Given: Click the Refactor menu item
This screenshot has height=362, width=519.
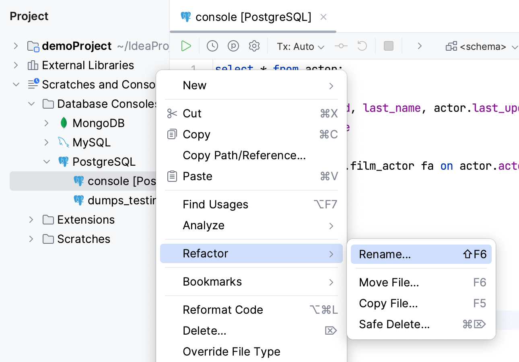Looking at the screenshot, I should pos(251,253).
